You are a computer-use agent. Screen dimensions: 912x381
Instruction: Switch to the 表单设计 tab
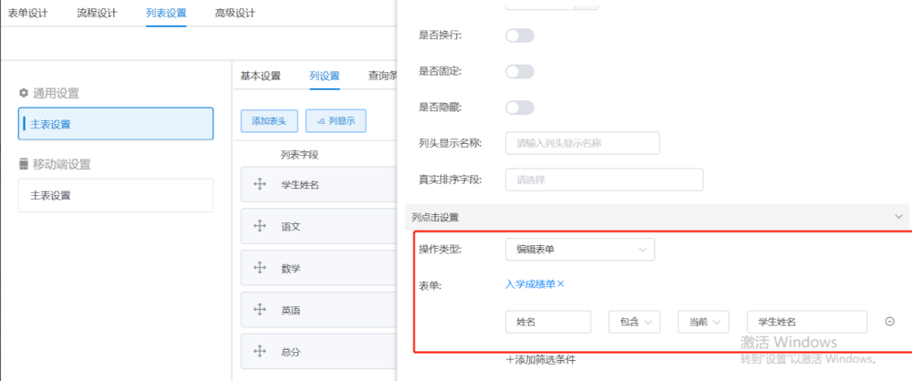tap(27, 14)
